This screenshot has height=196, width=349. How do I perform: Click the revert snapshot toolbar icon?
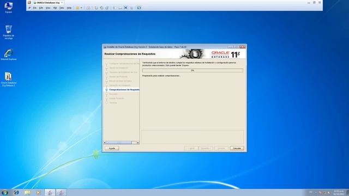click(102, 8)
